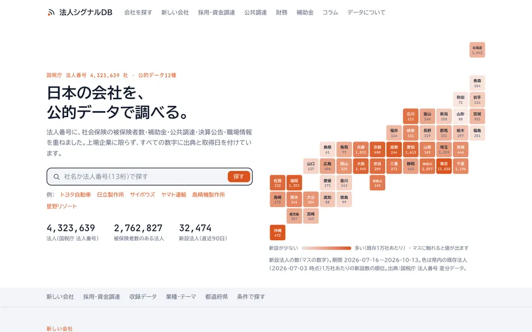Open the 補助金 menu item

(x=305, y=13)
